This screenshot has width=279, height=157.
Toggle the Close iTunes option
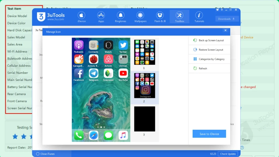46,154
